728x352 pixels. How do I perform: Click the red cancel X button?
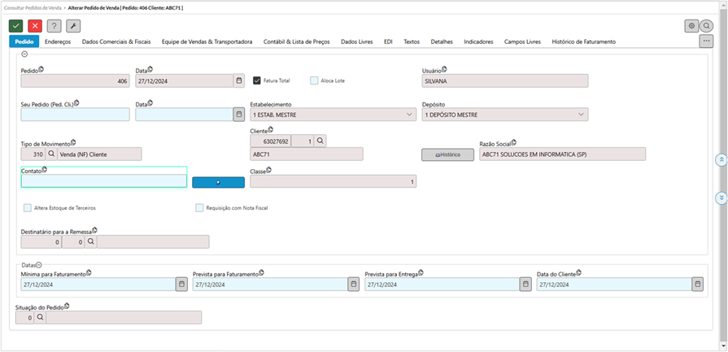[x=35, y=26]
